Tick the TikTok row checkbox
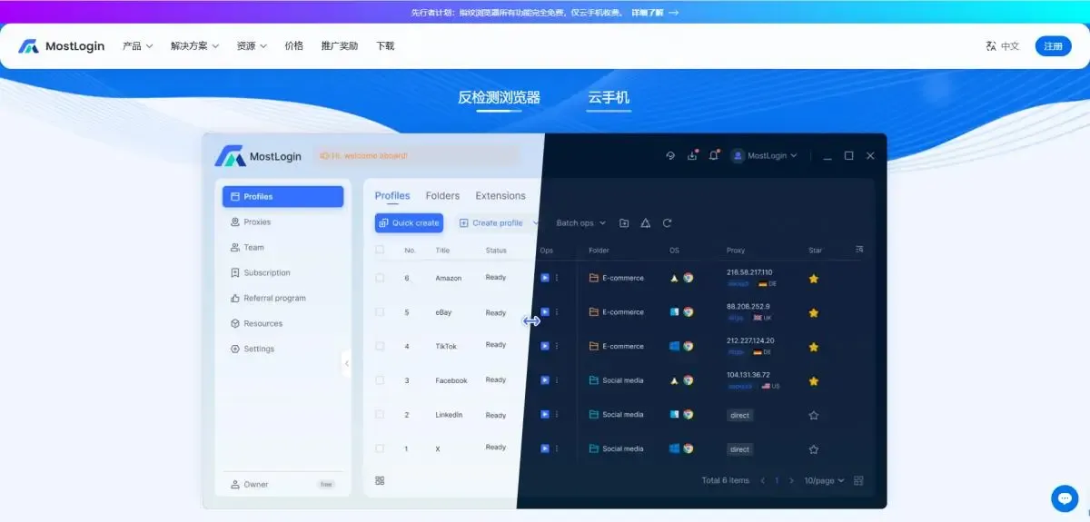The height and width of the screenshot is (522, 1090). [x=380, y=346]
